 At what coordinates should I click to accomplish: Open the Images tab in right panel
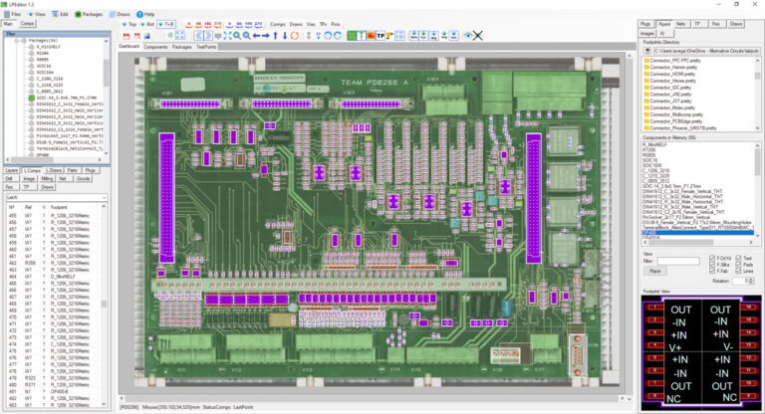point(647,33)
